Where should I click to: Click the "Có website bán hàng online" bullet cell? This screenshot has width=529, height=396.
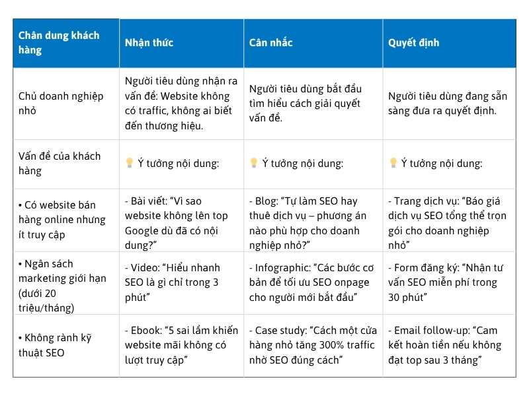[x=65, y=220]
